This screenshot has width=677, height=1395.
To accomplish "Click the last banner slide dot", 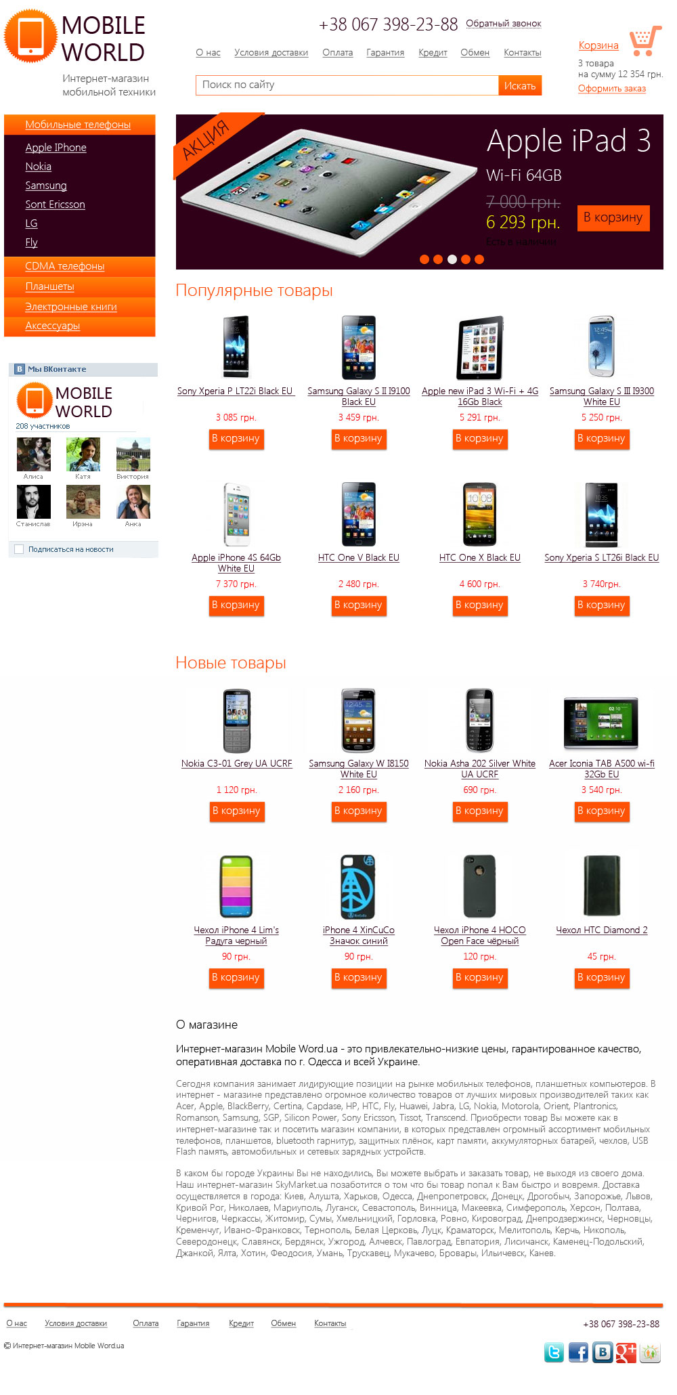I will pyautogui.click(x=479, y=259).
